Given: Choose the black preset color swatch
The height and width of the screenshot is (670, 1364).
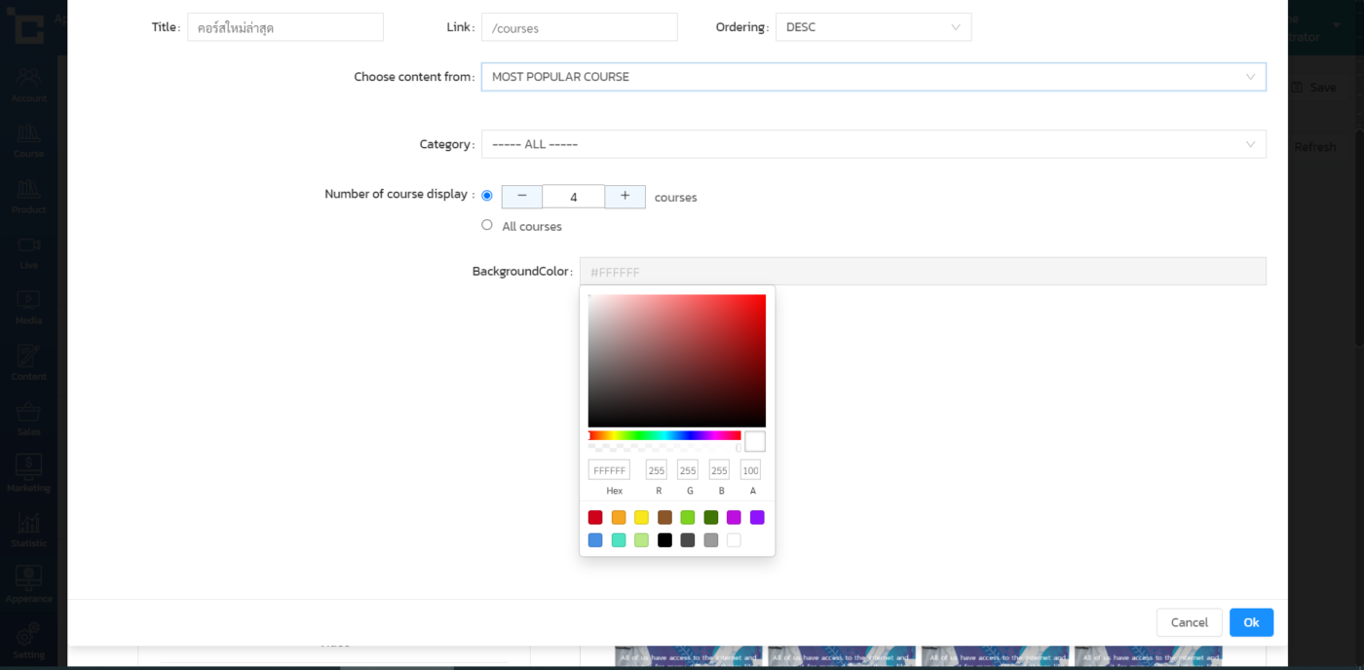Looking at the screenshot, I should [x=664, y=540].
